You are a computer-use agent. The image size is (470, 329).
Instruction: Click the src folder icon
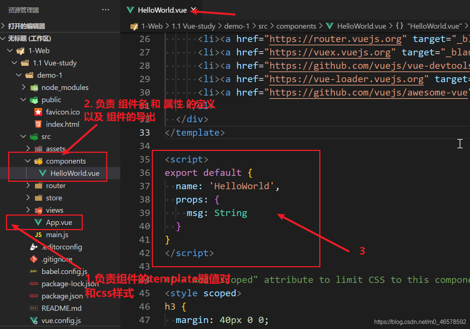pyautogui.click(x=34, y=137)
